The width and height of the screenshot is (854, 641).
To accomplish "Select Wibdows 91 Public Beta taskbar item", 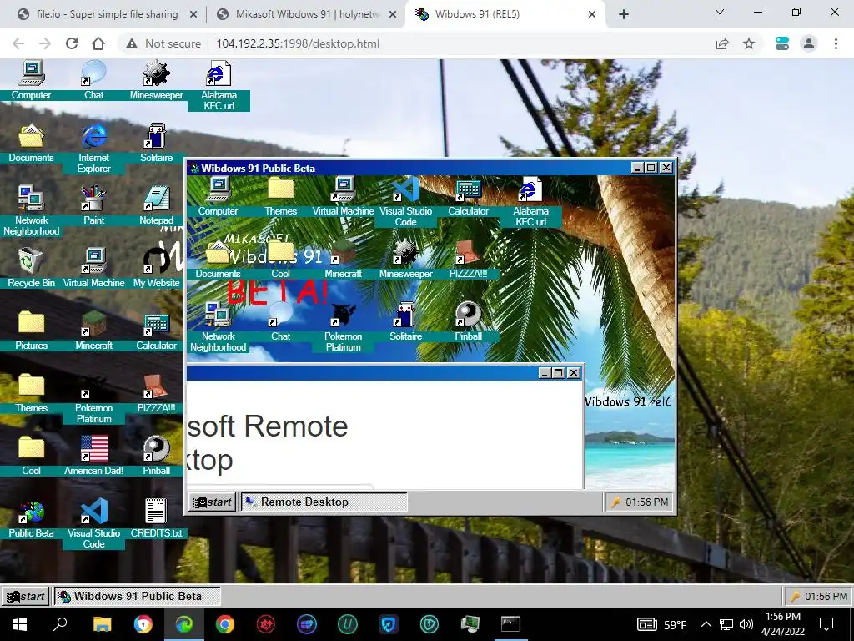I will coord(137,596).
